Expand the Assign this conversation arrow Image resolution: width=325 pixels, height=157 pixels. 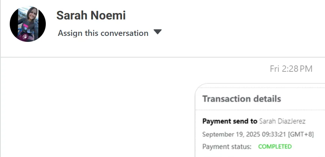click(158, 32)
